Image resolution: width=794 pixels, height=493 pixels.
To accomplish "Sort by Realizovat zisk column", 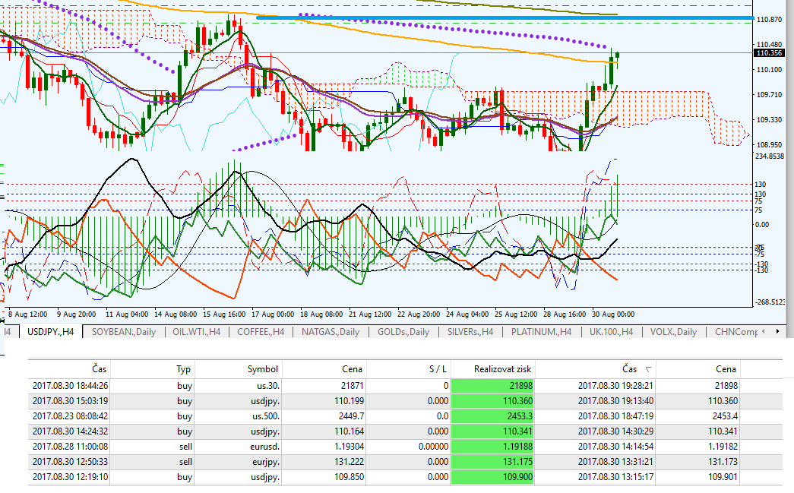I will pyautogui.click(x=502, y=368).
